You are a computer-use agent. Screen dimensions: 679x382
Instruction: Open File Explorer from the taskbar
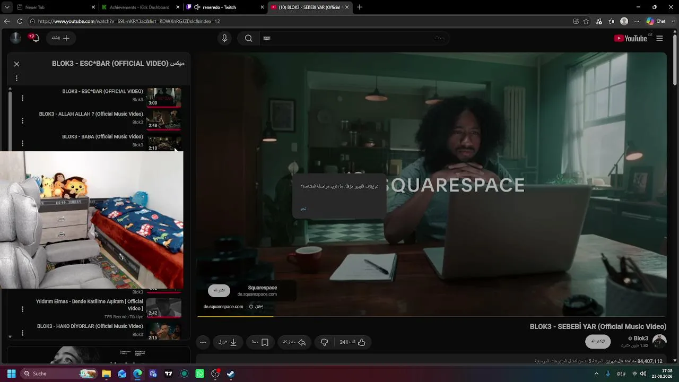106,374
